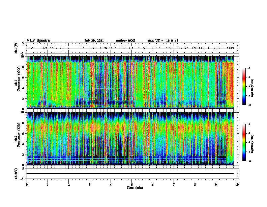The width and height of the screenshot is (267, 207).
Task: Click the time axis tick label '3'
Action: coord(90,185)
